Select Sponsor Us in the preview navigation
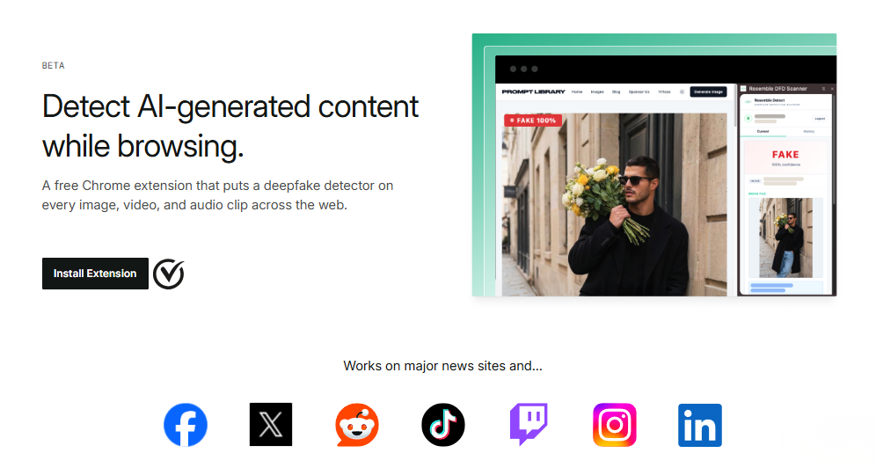Viewport: 876px width, 475px height. click(639, 91)
